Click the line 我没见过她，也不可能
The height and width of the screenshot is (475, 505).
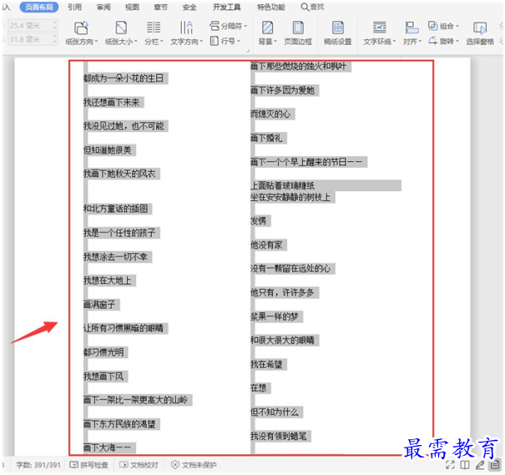[124, 126]
